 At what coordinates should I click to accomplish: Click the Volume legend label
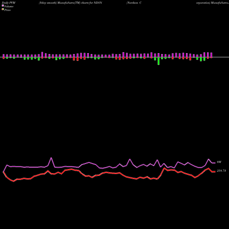(x=9, y=6)
